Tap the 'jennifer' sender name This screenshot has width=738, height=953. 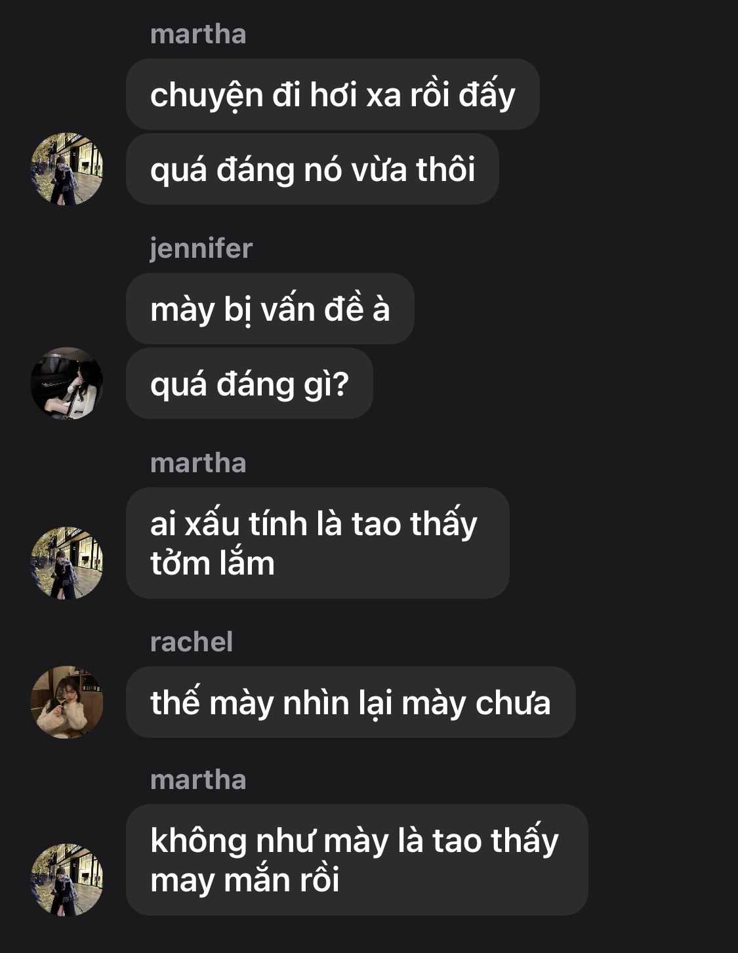tap(201, 249)
